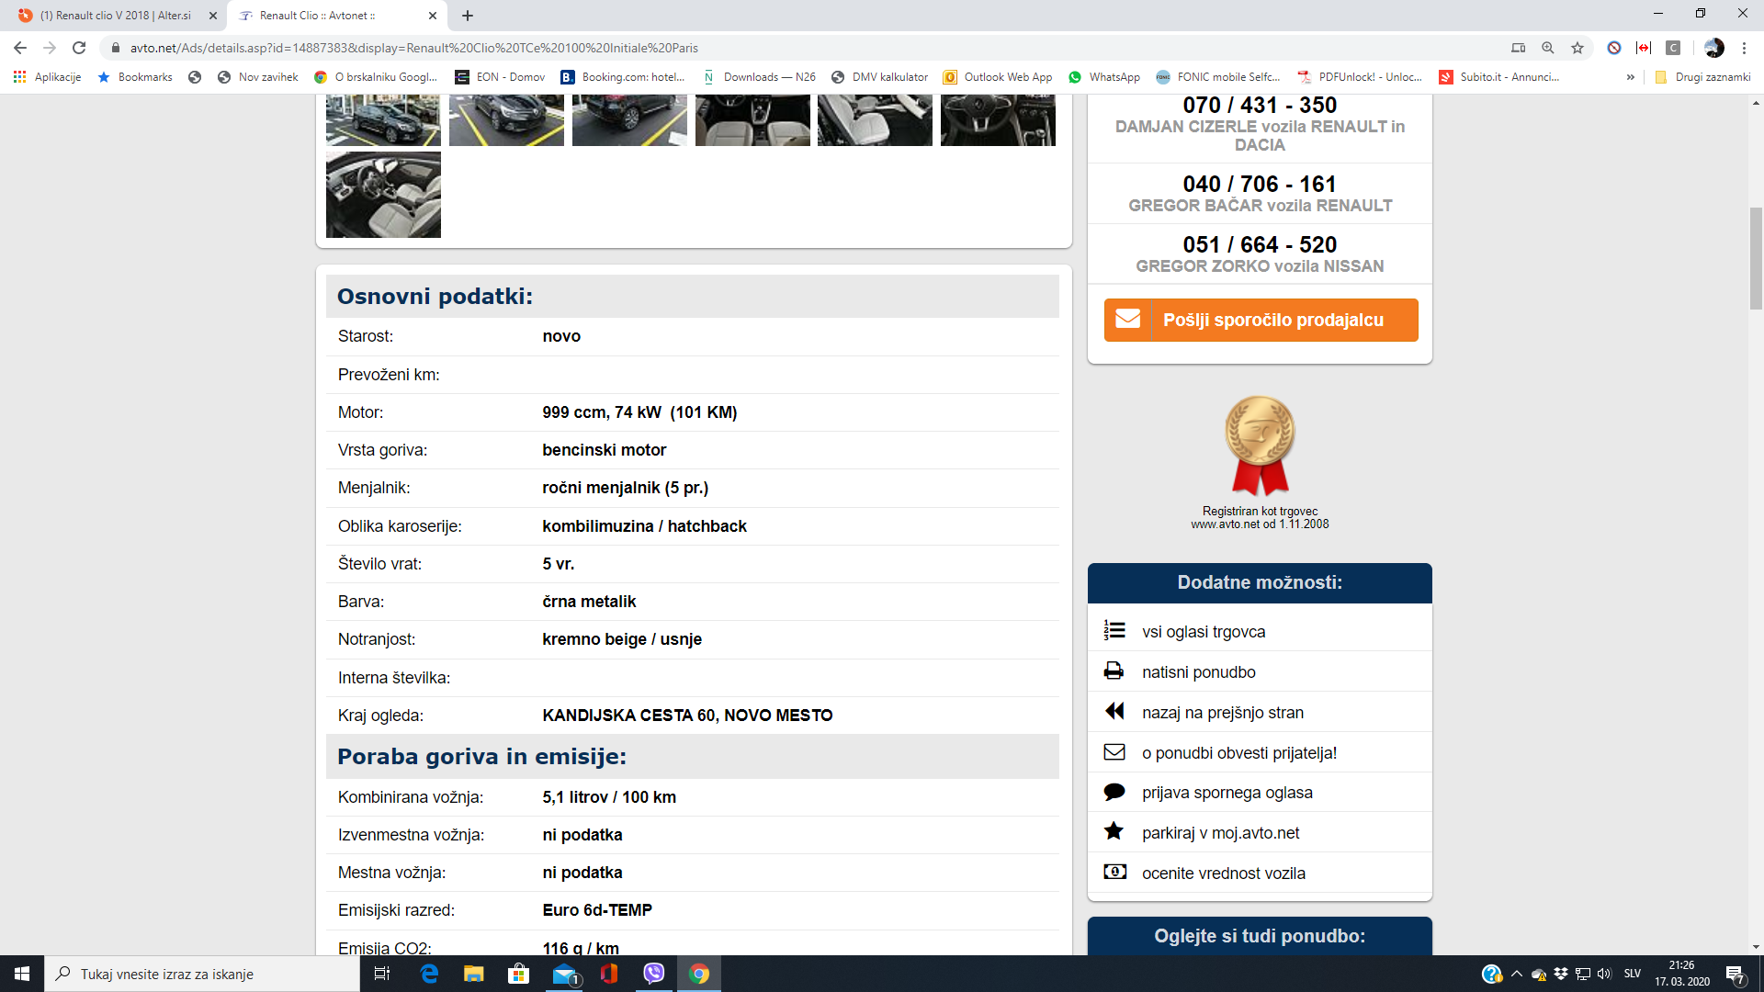Launch Microsoft Edge from the taskbar
The width and height of the screenshot is (1764, 992).
click(x=428, y=974)
